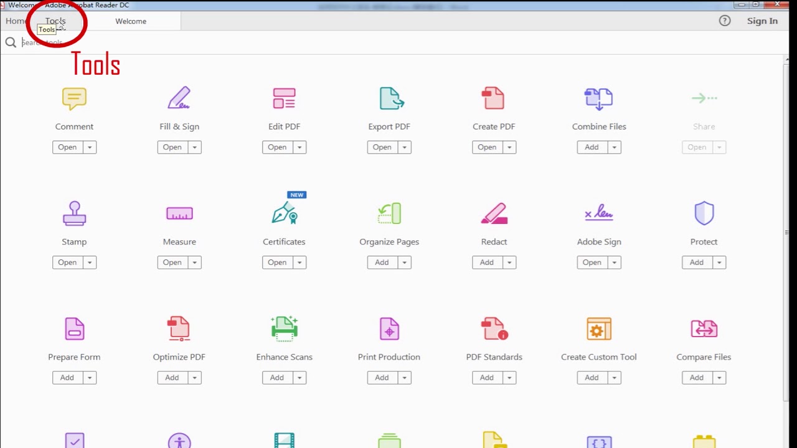Open the Compare Files icon
This screenshot has width=797, height=448.
click(x=704, y=329)
